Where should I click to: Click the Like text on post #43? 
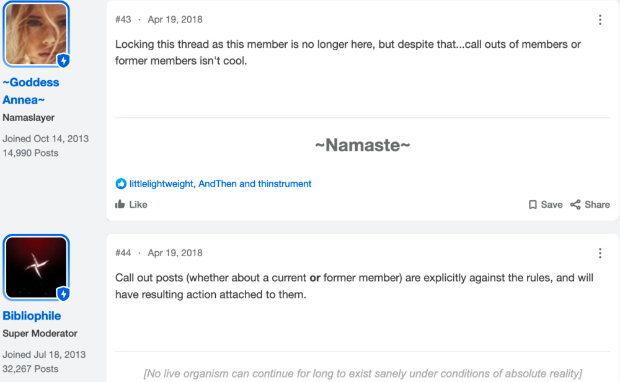pyautogui.click(x=138, y=205)
